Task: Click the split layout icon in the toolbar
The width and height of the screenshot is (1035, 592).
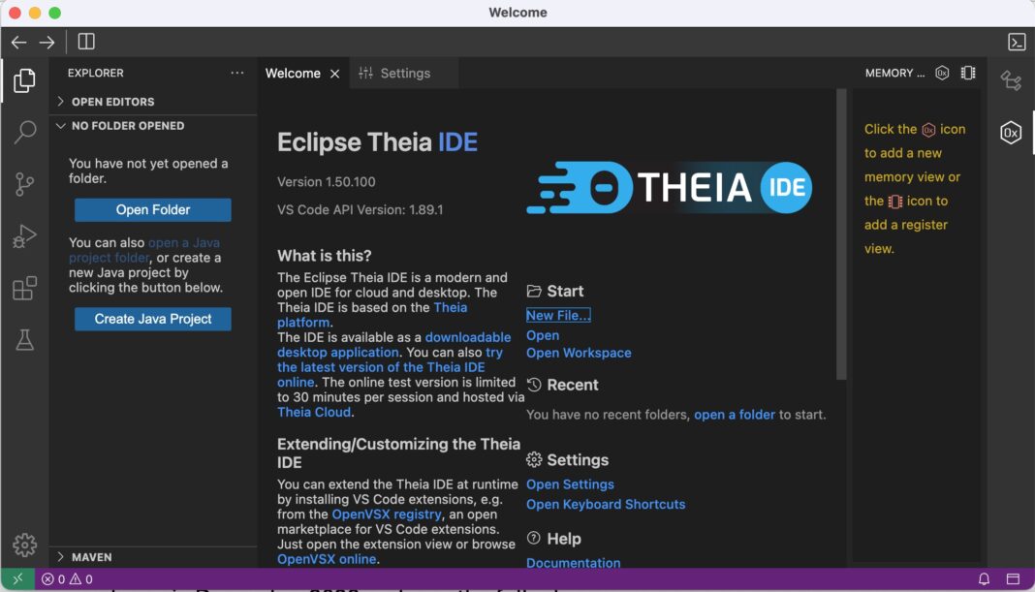Action: tap(85, 42)
